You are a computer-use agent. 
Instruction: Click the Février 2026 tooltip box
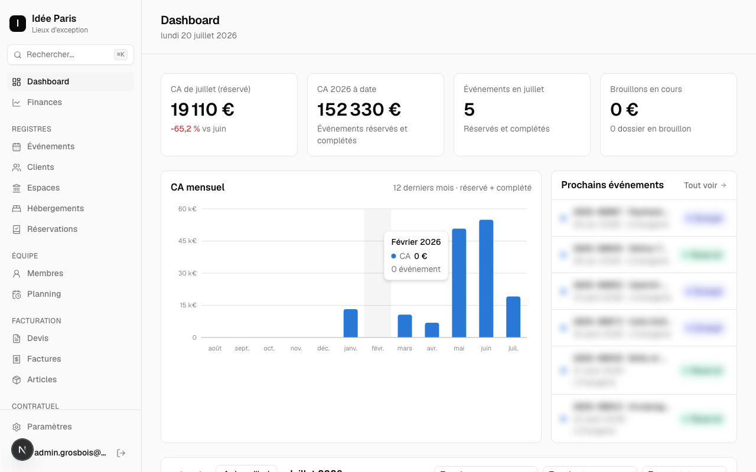coord(416,255)
